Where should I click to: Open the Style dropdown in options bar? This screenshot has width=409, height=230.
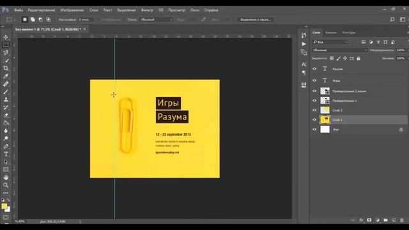pos(156,20)
